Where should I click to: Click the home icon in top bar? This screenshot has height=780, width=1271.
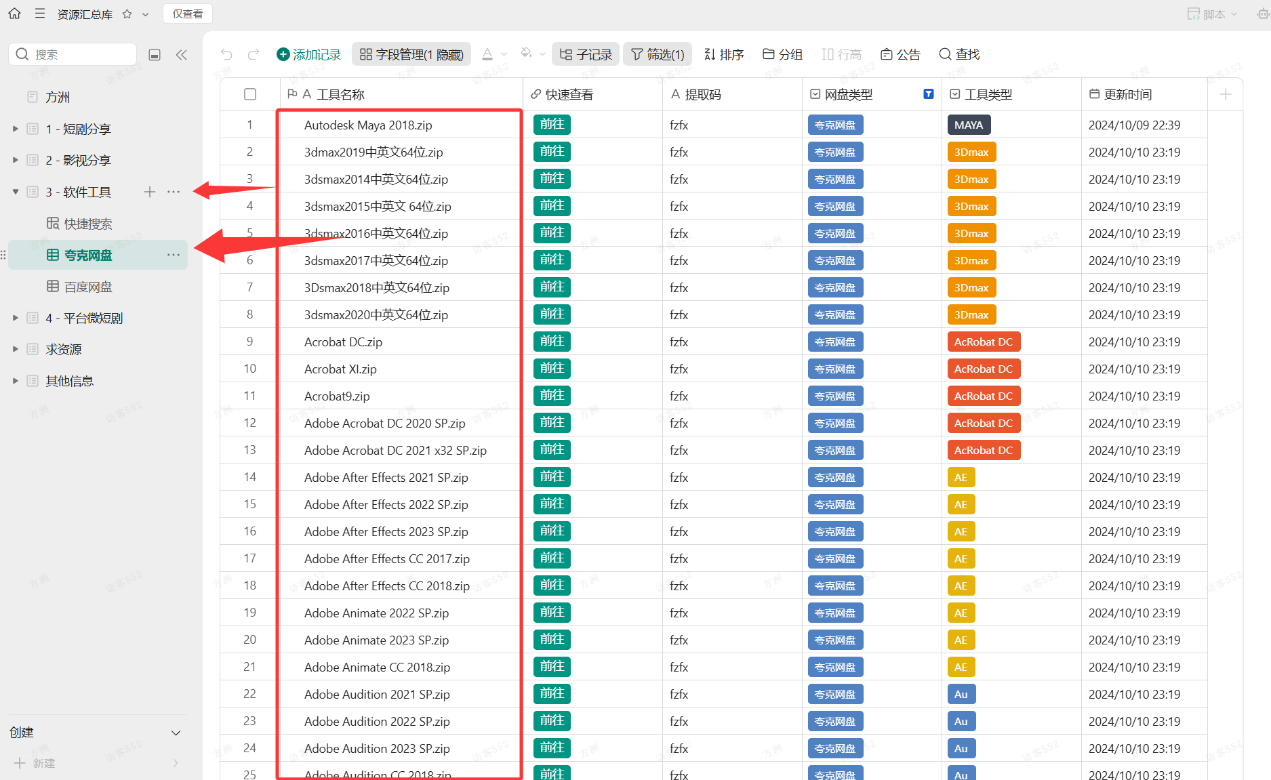coord(14,14)
